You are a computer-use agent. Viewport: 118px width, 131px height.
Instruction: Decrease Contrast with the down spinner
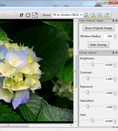115,80
